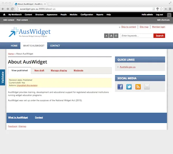Open the Reports admin menu

(x=100, y=14)
